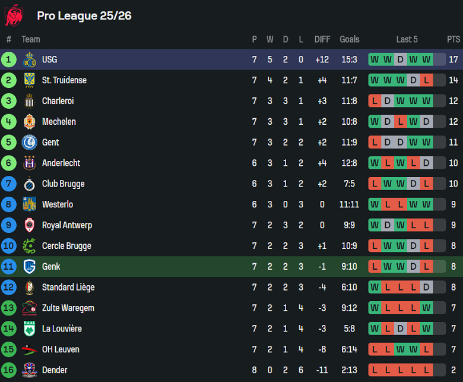This screenshot has width=463, height=382.
Task: Open the Mechelen team link
Action: point(59,122)
